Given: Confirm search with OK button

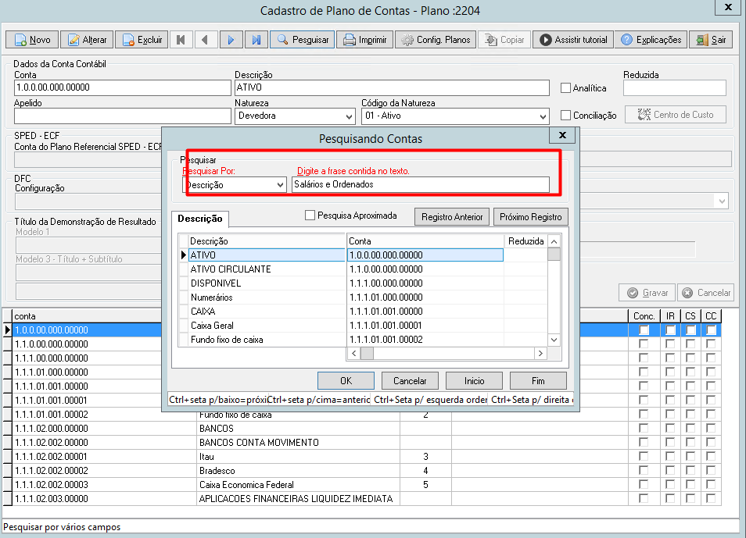Looking at the screenshot, I should [346, 381].
